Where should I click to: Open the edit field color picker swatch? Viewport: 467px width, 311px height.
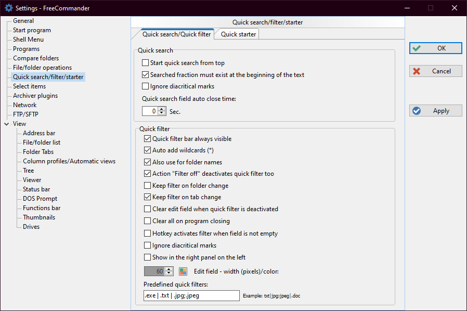(183, 271)
